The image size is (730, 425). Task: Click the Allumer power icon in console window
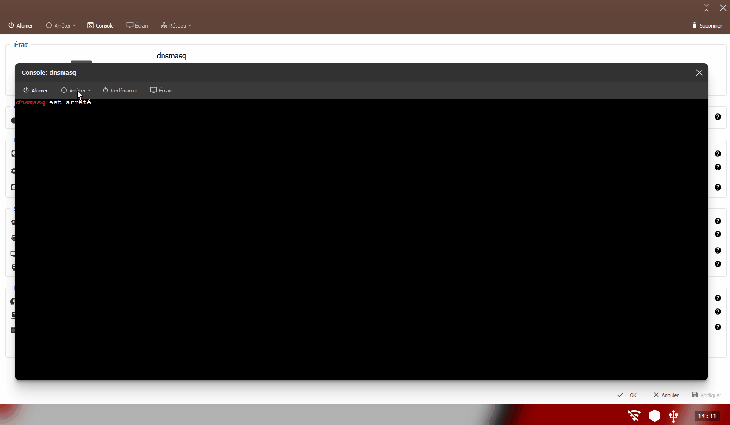click(x=26, y=90)
